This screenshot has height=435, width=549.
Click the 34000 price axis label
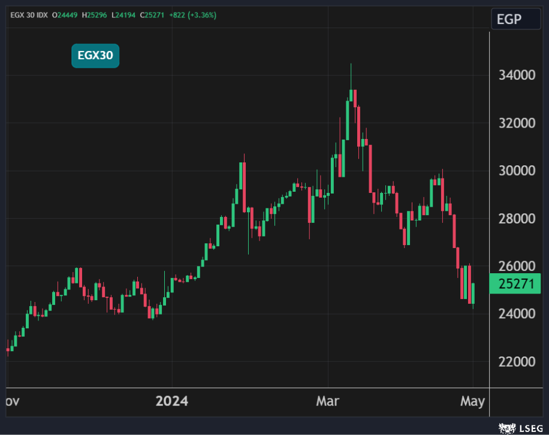(x=517, y=75)
